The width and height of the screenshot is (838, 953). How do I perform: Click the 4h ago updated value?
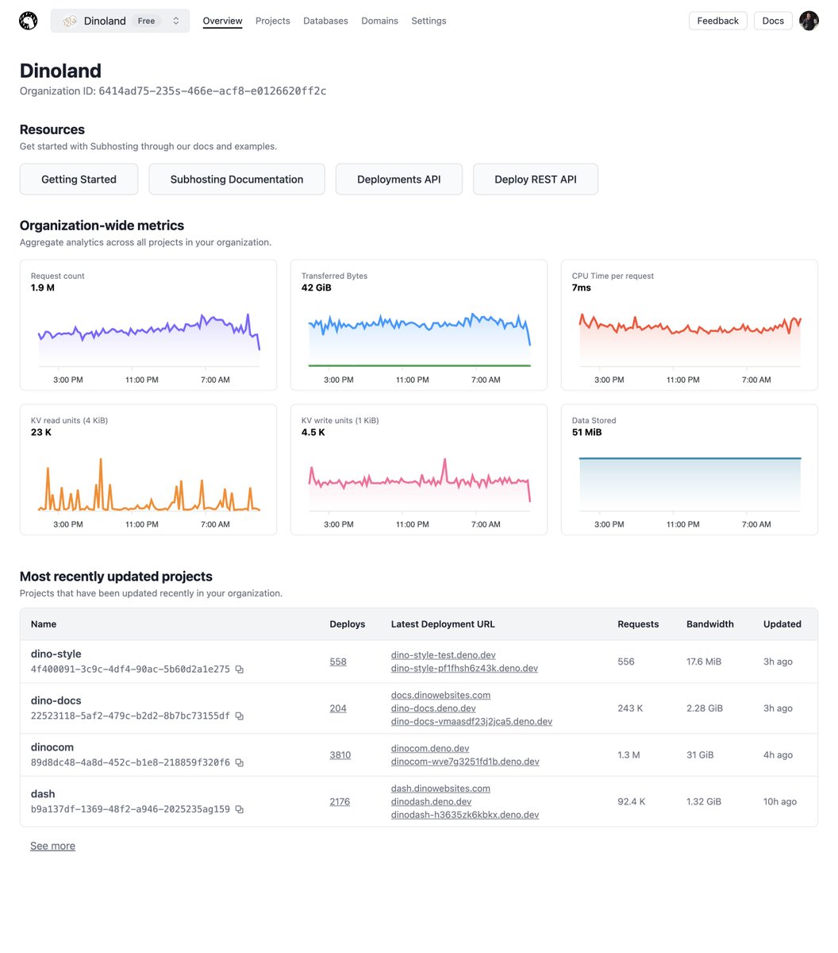pos(778,755)
